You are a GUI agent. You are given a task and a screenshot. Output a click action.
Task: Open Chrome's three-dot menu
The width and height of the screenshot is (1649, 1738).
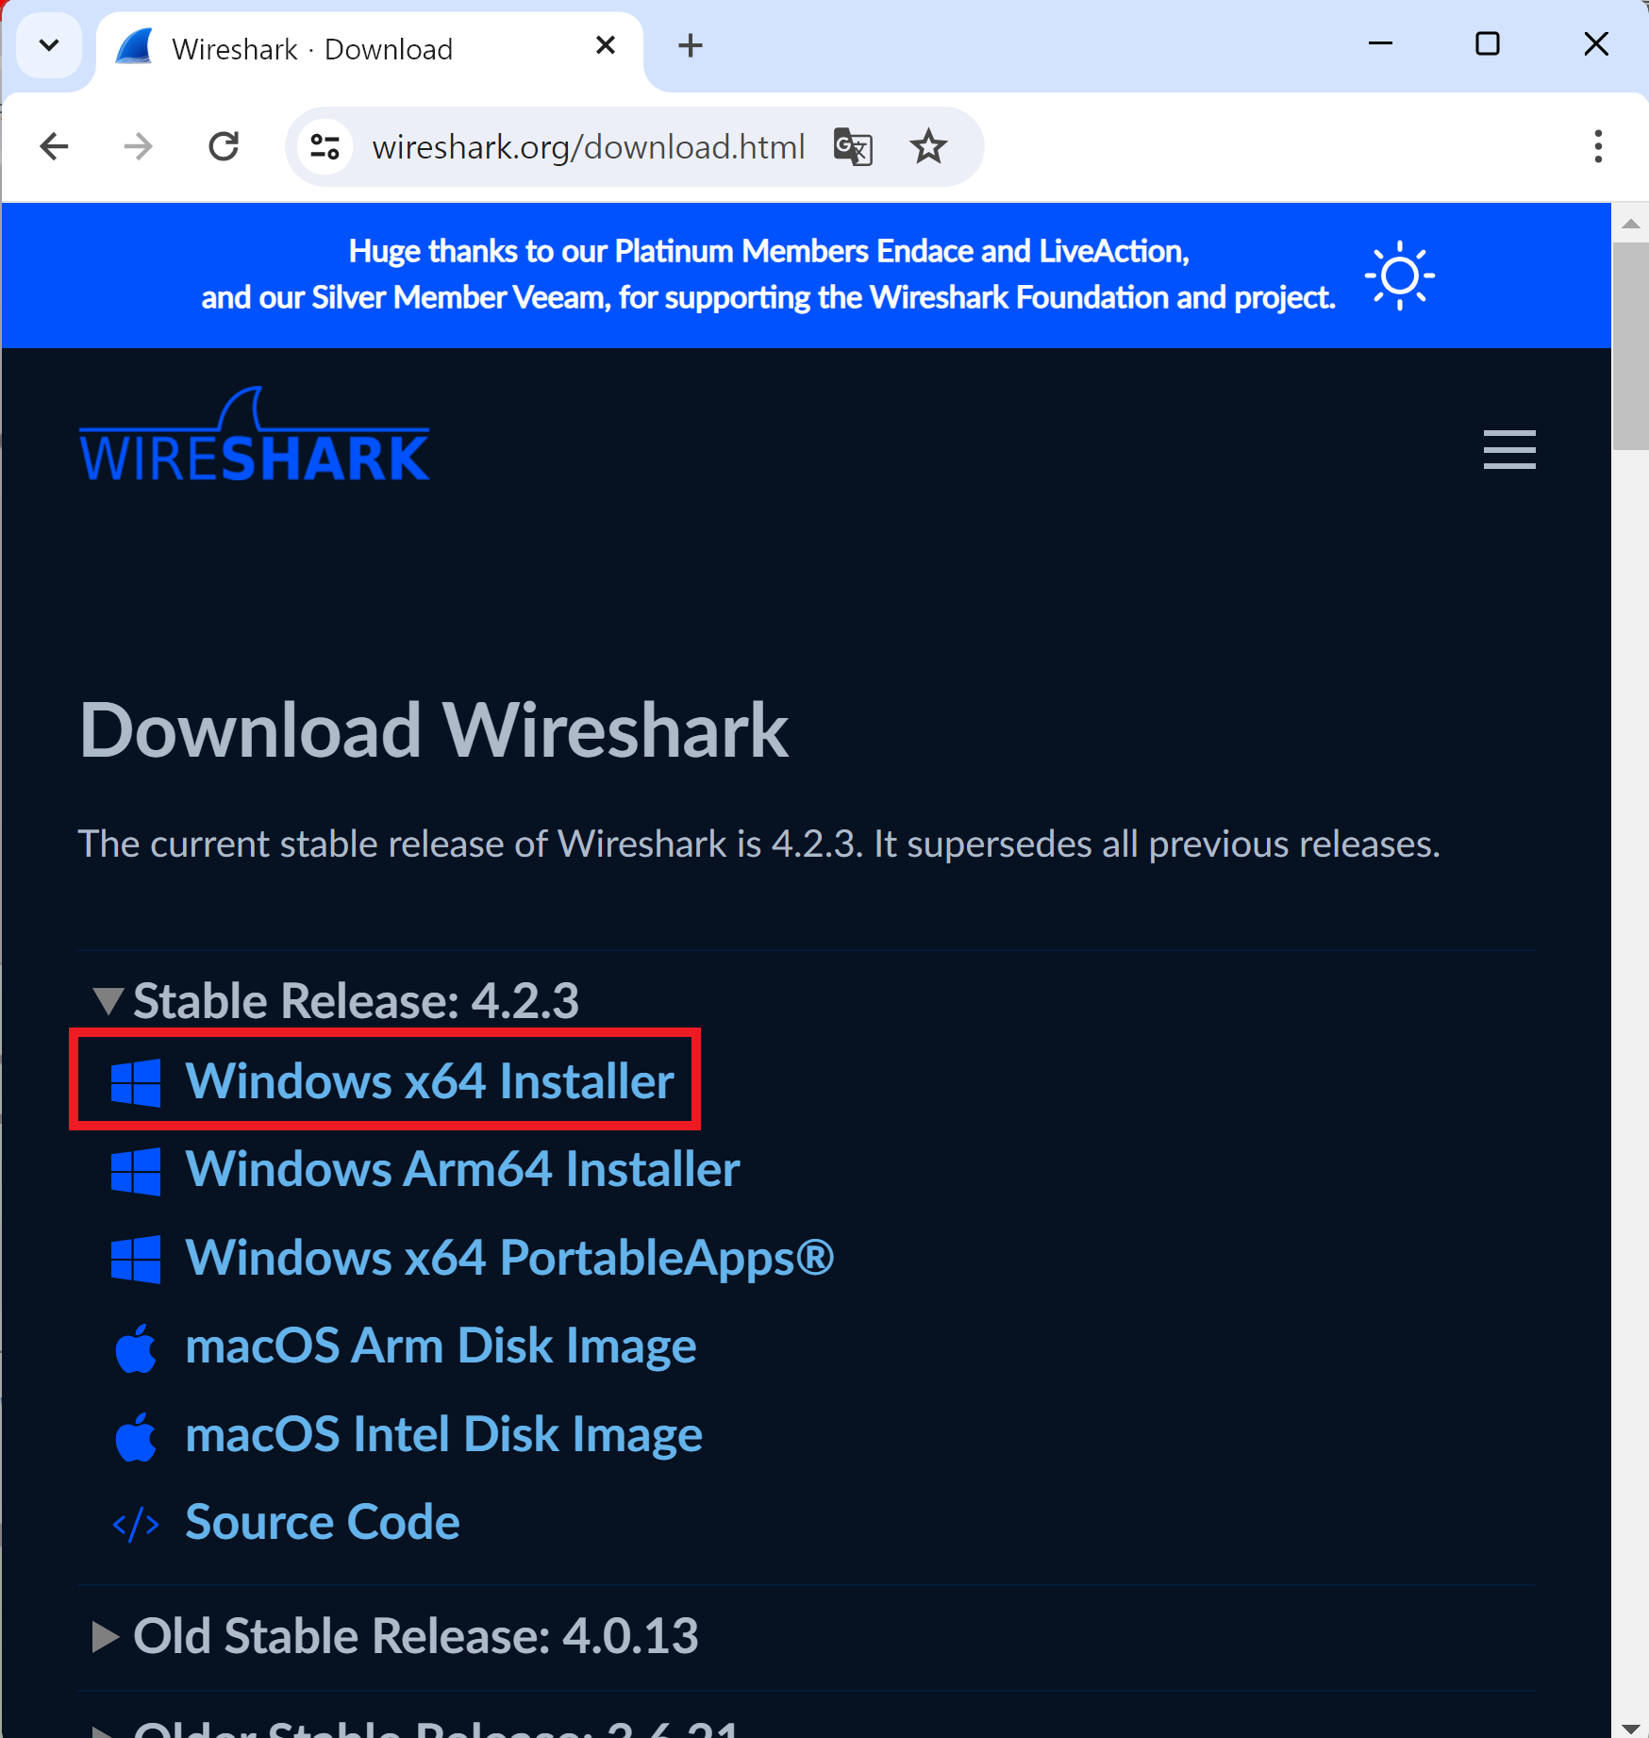click(x=1597, y=146)
